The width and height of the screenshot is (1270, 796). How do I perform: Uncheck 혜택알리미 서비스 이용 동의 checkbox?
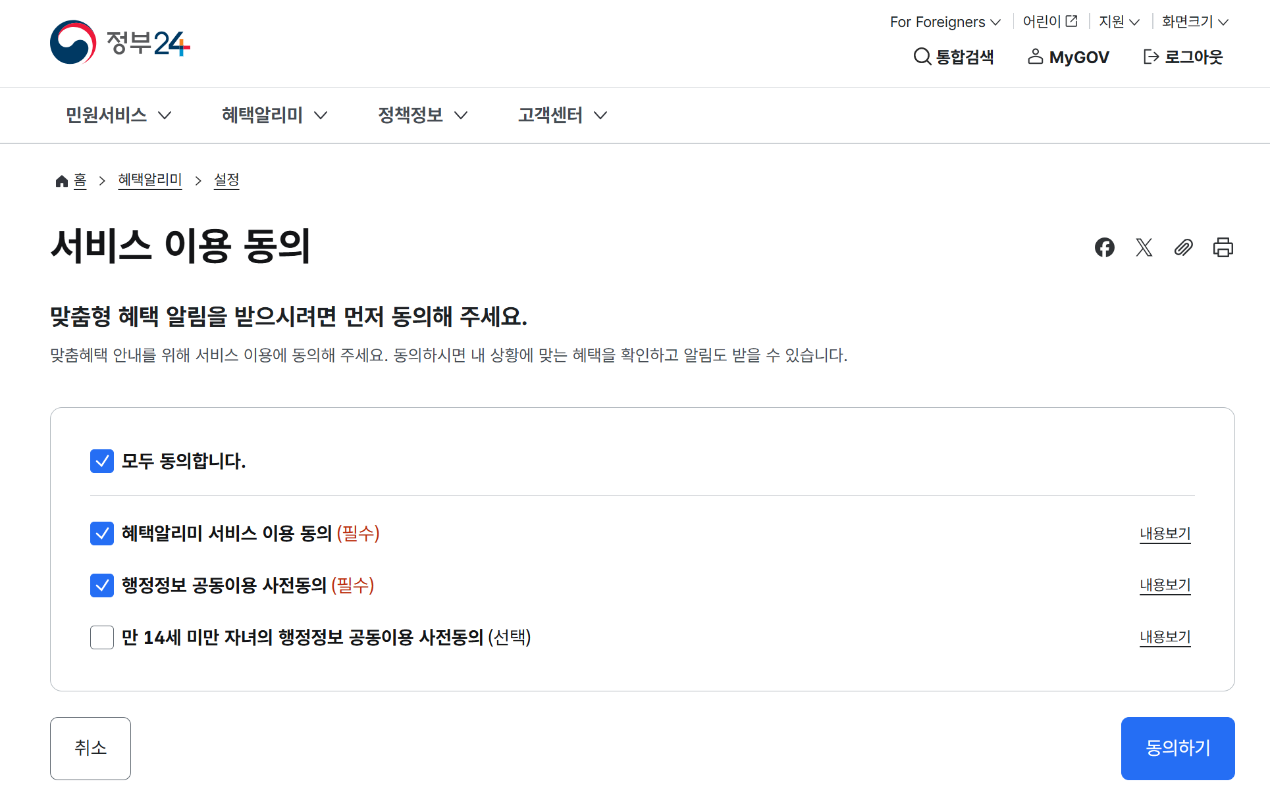click(x=102, y=534)
